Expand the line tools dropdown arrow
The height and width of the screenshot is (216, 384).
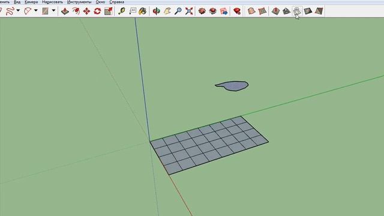coord(18,11)
